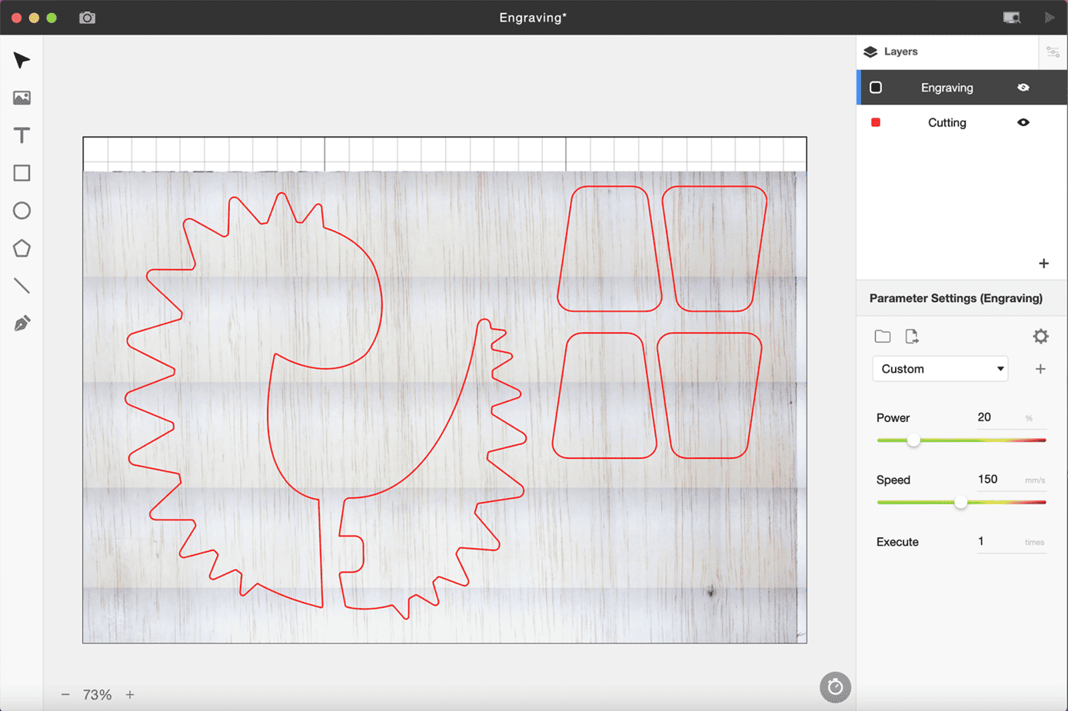Activate the Pen tool
This screenshot has width=1068, height=711.
point(22,324)
